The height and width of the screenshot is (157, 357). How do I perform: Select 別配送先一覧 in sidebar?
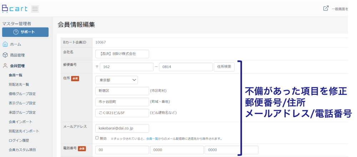coord(19,84)
